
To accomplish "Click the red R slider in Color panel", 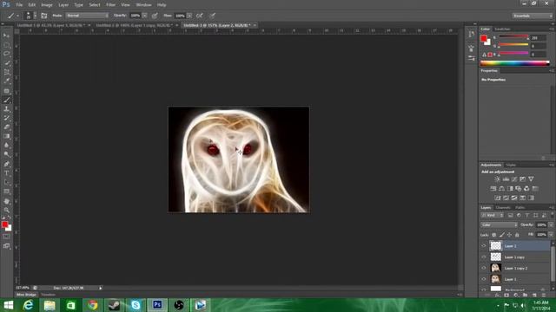I will point(513,37).
